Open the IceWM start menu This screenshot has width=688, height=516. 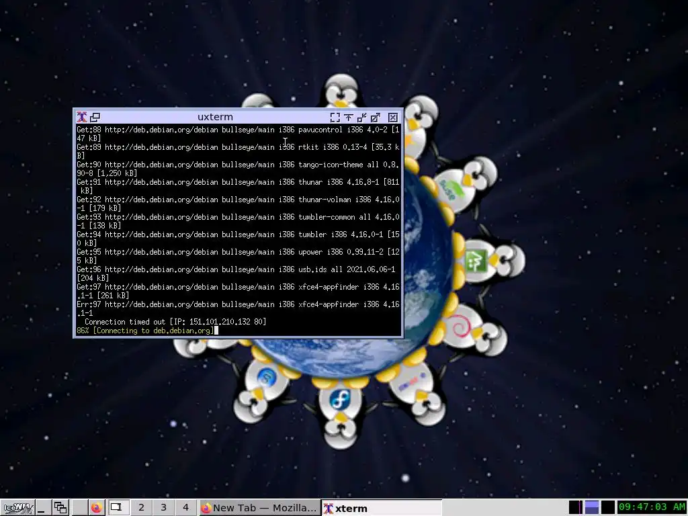(x=17, y=508)
